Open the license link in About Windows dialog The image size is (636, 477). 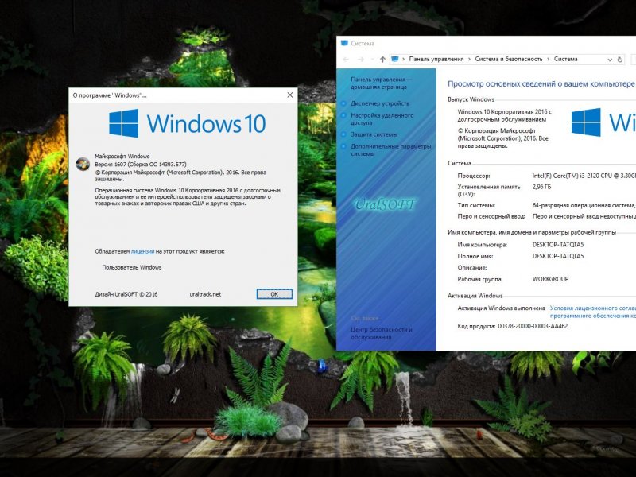click(x=142, y=251)
